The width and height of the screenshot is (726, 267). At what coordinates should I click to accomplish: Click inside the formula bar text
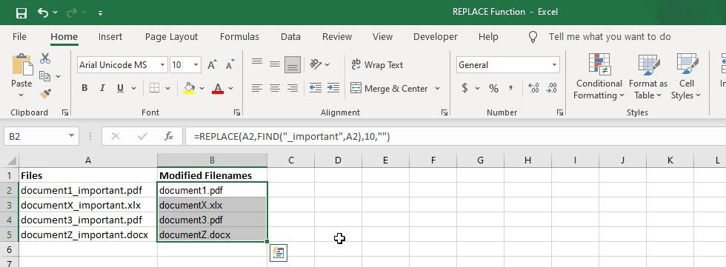pos(292,137)
